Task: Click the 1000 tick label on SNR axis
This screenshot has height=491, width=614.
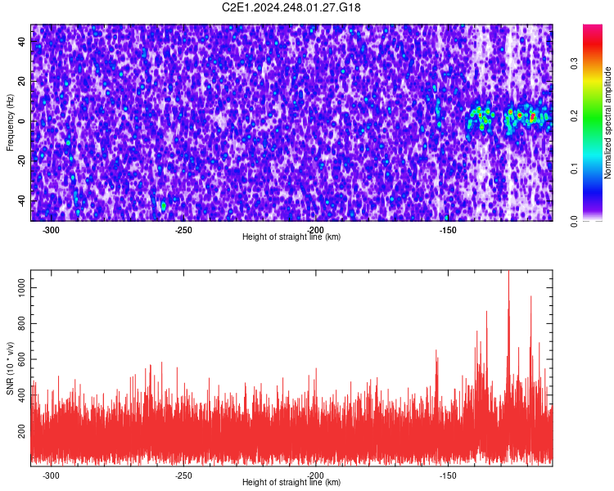Action: pos(22,288)
